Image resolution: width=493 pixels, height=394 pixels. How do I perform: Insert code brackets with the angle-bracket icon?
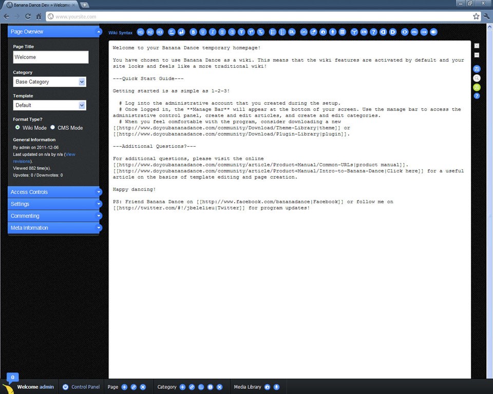click(405, 32)
